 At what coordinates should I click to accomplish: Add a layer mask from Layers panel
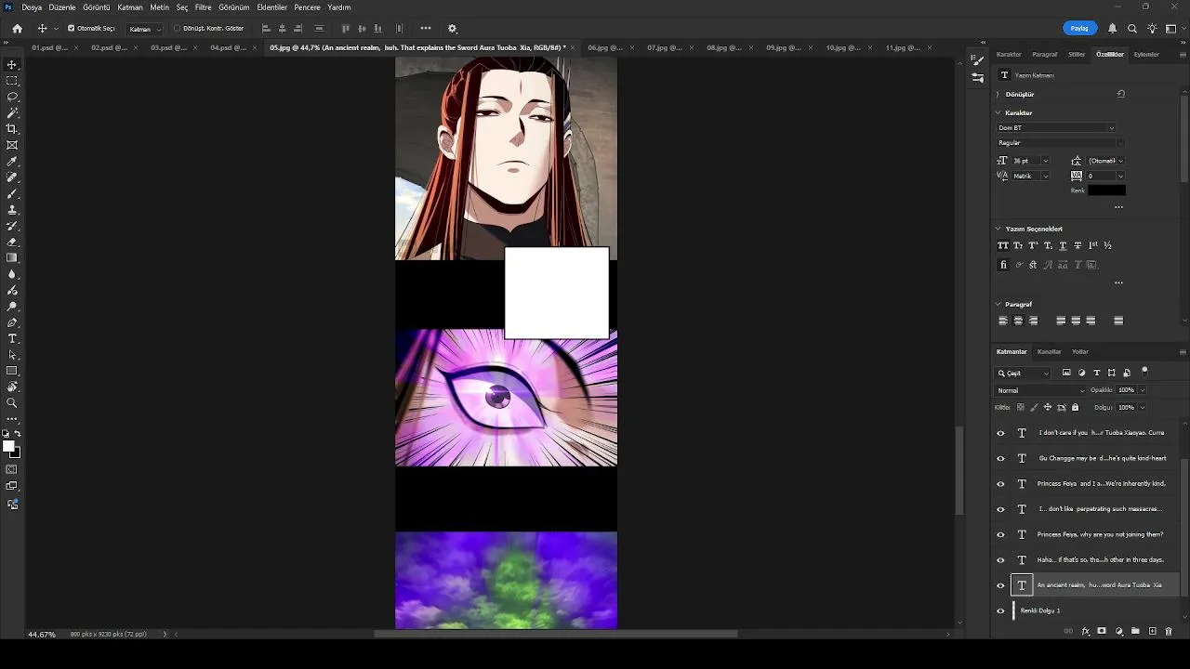(1102, 632)
